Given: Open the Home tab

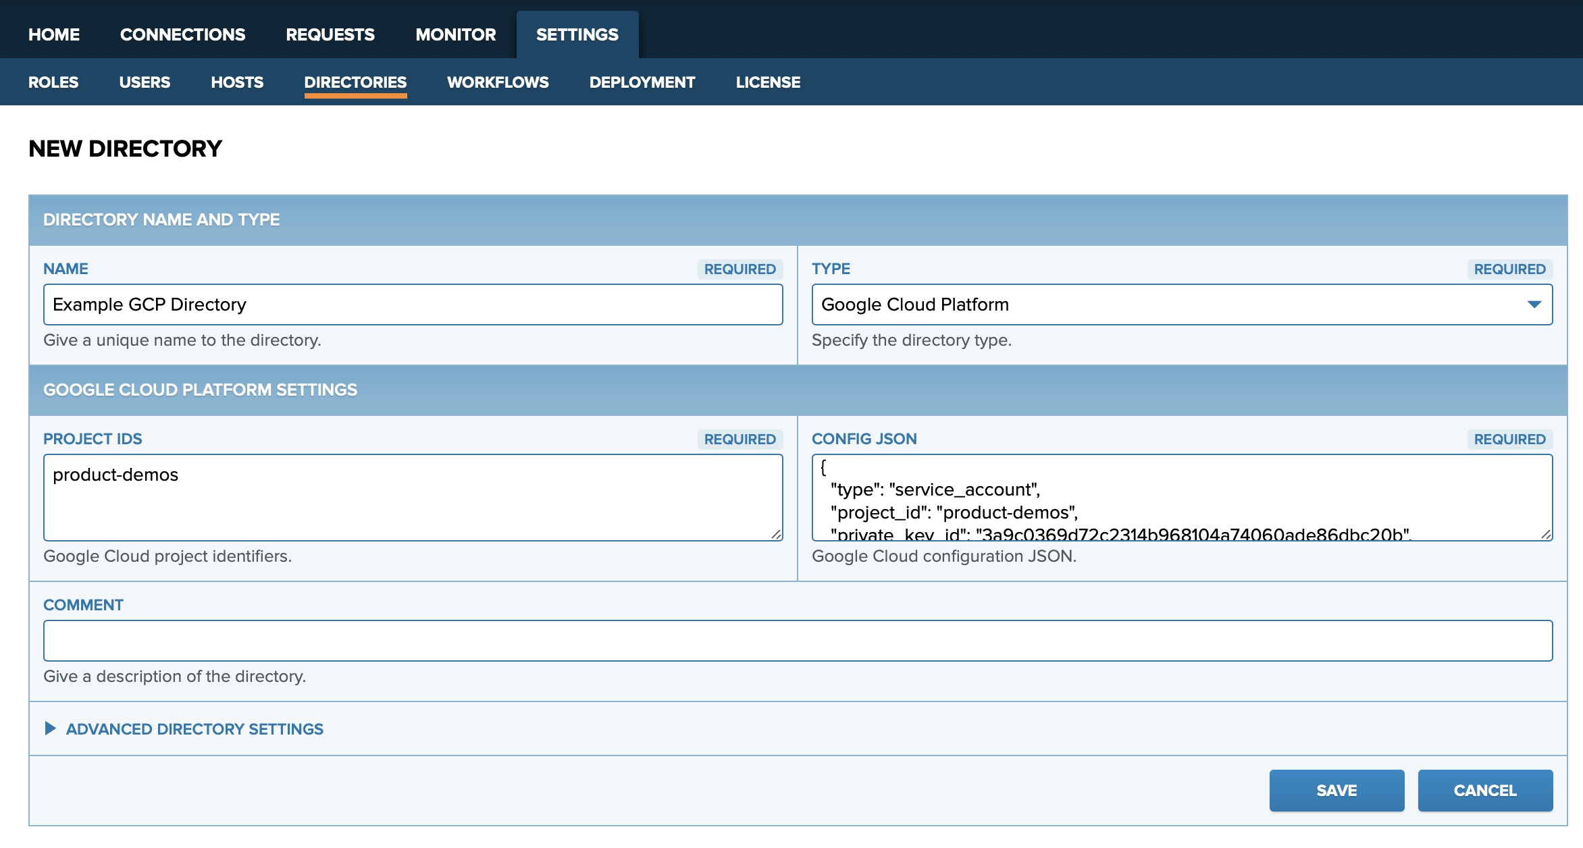Looking at the screenshot, I should click(54, 34).
